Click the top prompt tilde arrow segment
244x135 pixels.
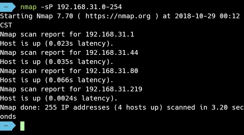[7, 7]
